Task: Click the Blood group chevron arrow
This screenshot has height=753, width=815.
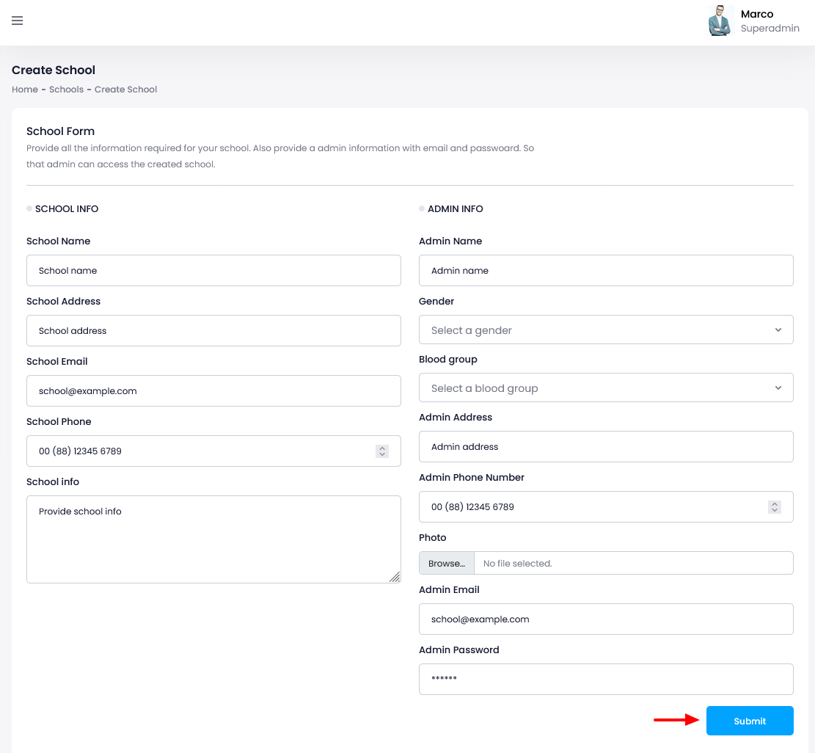Action: pos(778,388)
